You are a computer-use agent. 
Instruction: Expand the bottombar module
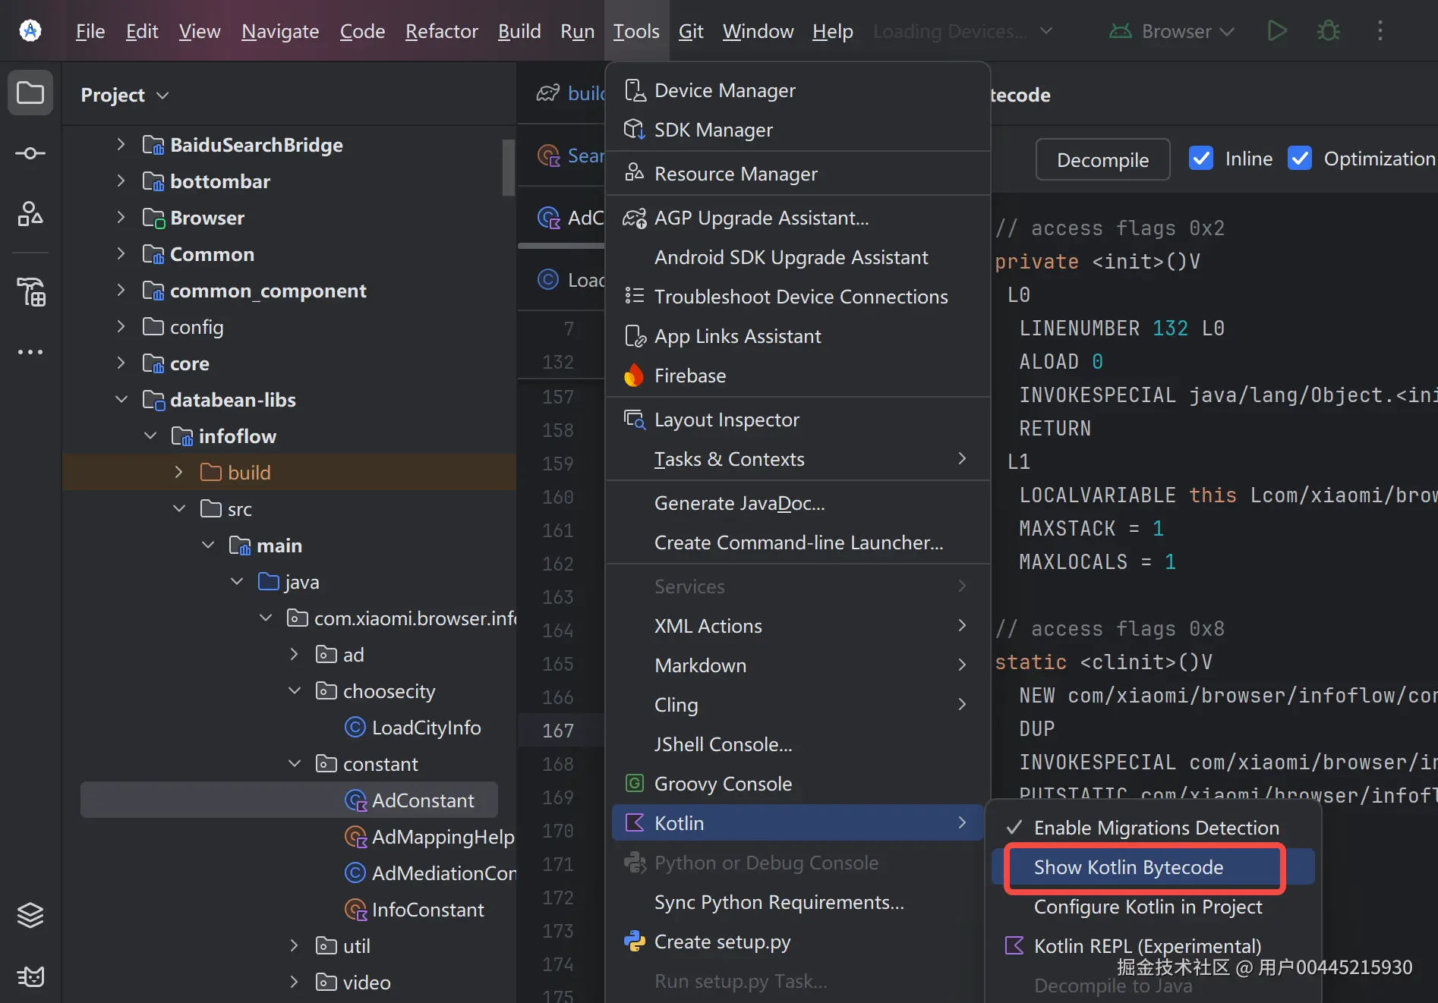click(x=121, y=181)
